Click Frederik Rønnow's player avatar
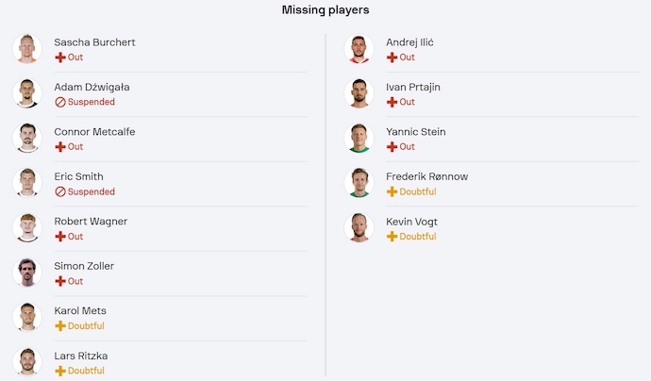Screen dimensions: 651x381 (359, 183)
